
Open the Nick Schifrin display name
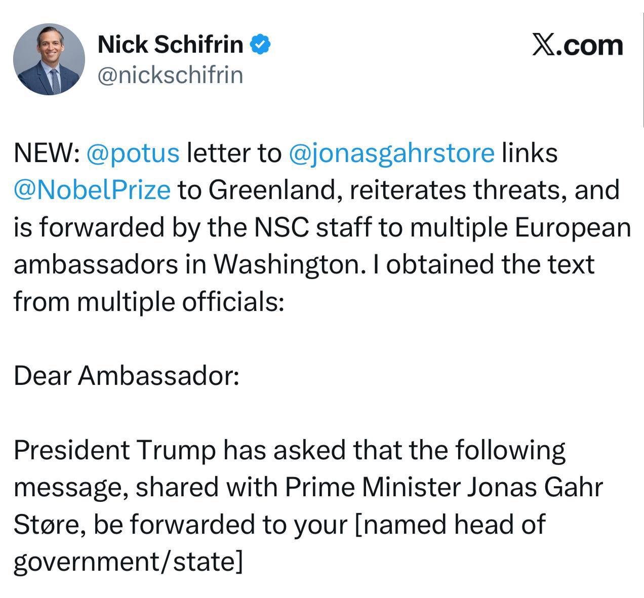coord(170,45)
